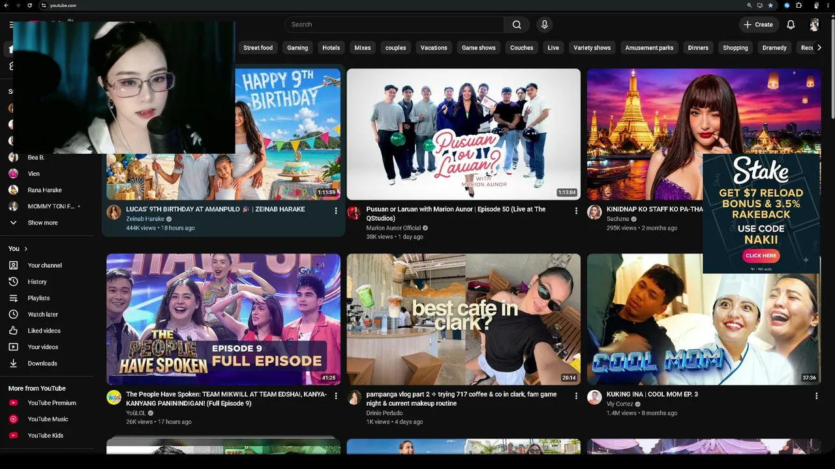Open the Drinie Perlado channel link

[x=384, y=413]
